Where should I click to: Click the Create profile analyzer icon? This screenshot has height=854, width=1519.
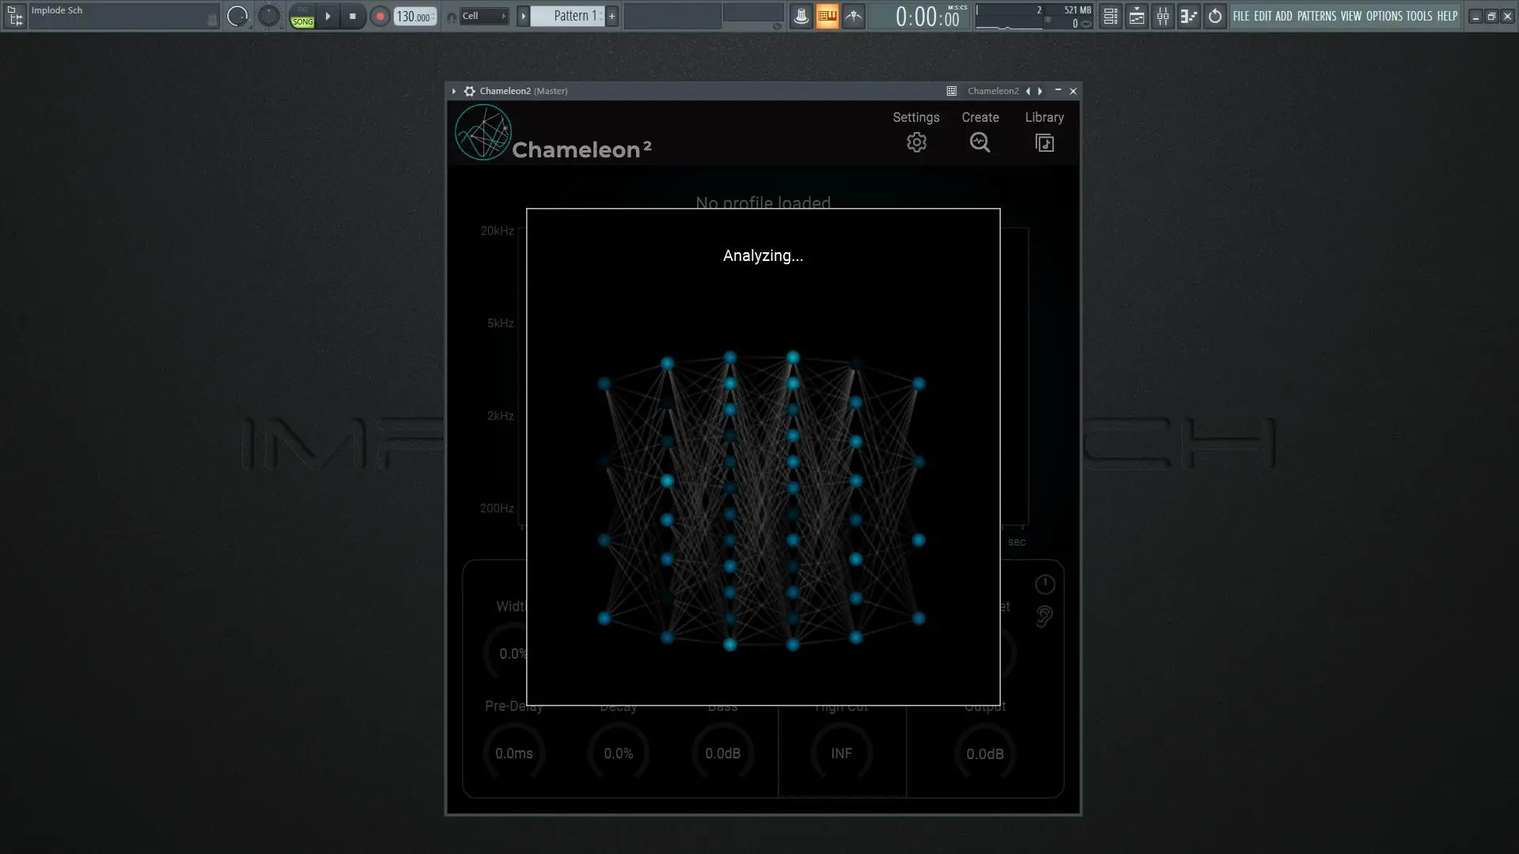[979, 142]
